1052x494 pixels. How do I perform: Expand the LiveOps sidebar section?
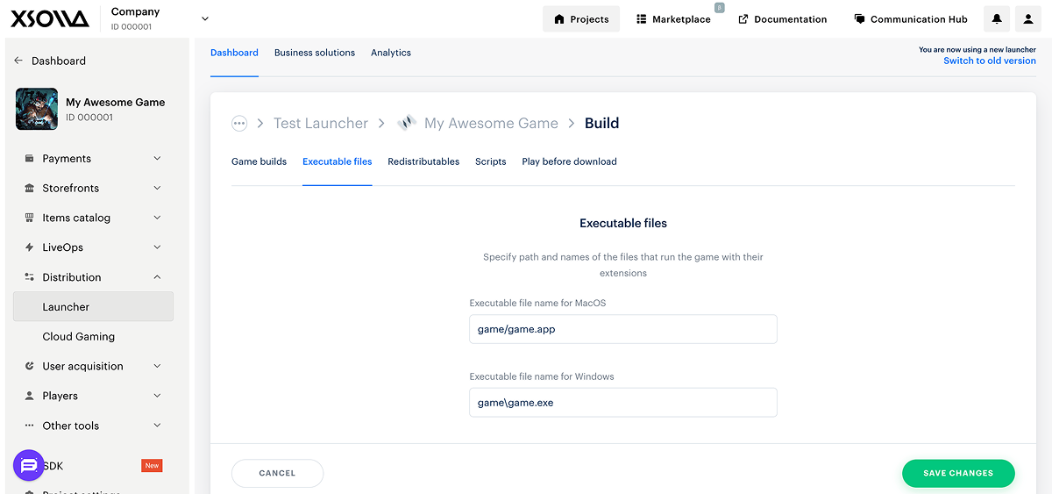(x=93, y=247)
